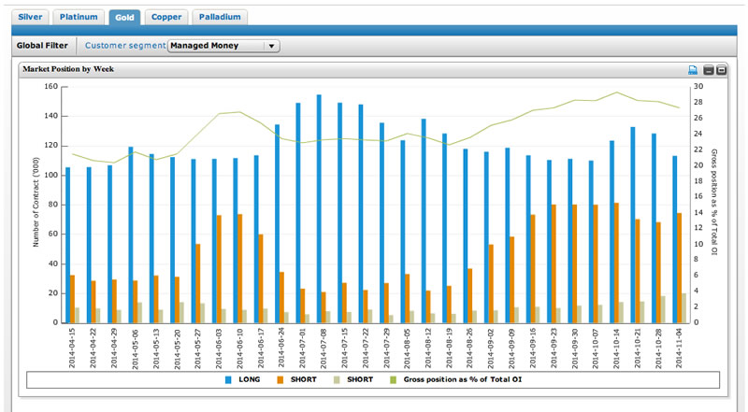Click the Customer segment link text
The image size is (748, 412).
click(x=125, y=45)
